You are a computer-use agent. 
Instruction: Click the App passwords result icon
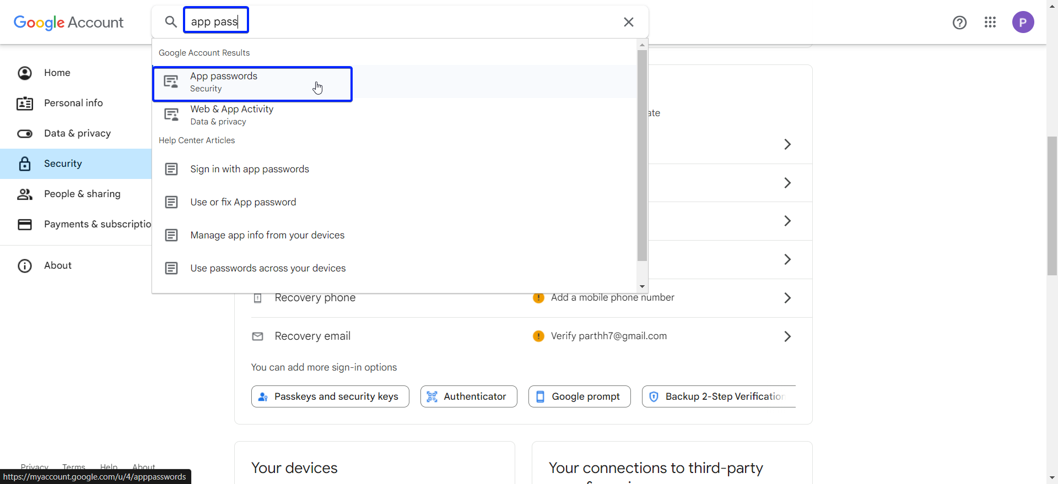(x=171, y=81)
